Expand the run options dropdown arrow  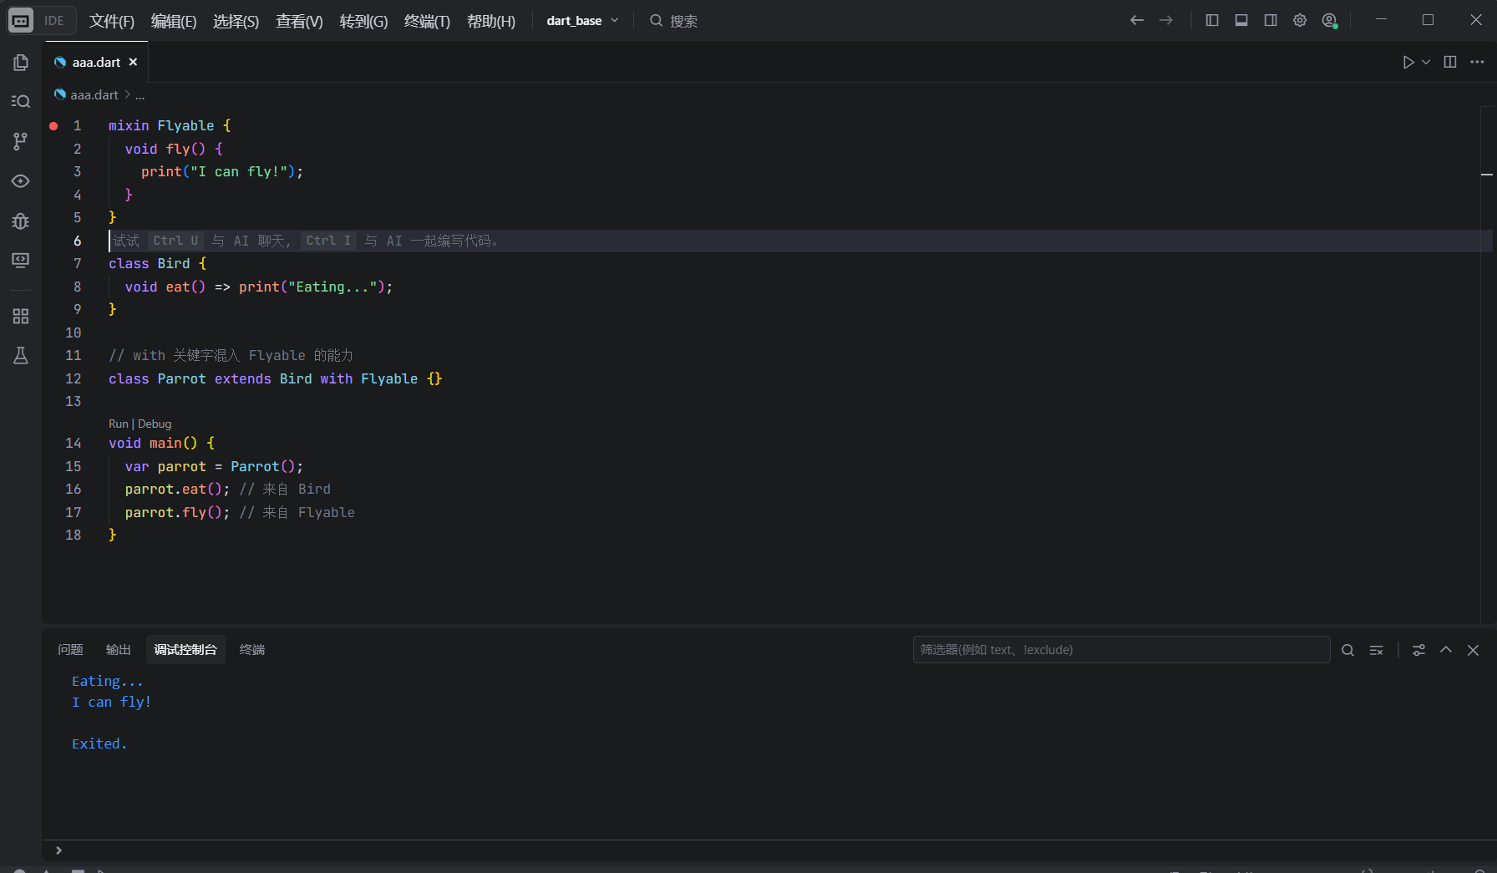[1426, 62]
